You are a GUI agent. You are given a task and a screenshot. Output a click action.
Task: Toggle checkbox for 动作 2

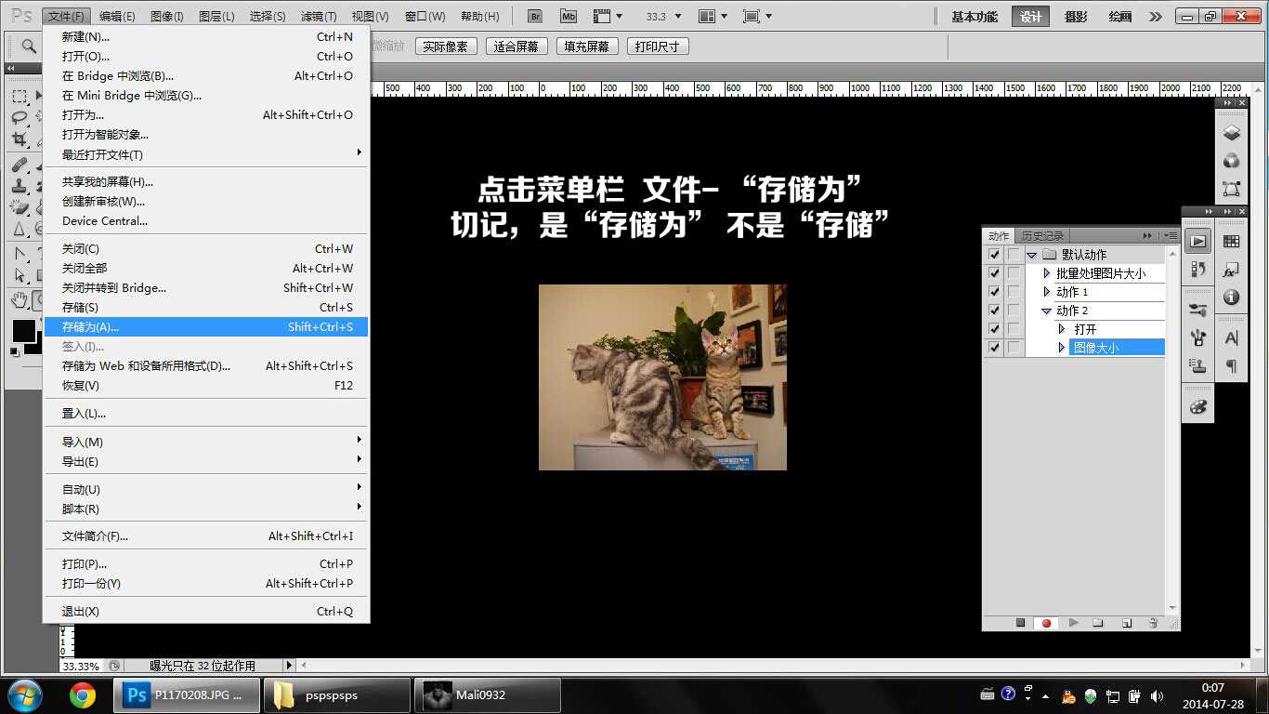(994, 311)
